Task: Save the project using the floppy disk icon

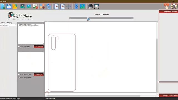Action: coord(9,6)
